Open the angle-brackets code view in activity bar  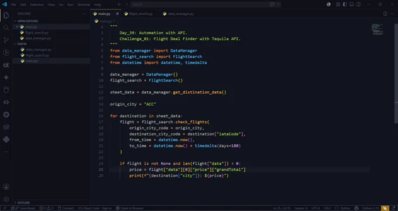pos(6,102)
